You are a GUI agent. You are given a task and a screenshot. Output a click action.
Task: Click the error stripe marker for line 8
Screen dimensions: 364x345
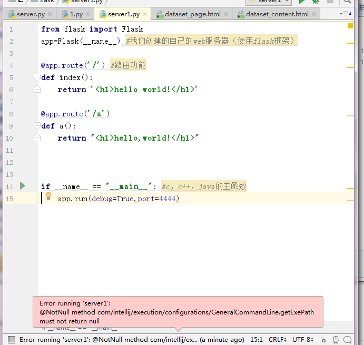click(x=350, y=116)
